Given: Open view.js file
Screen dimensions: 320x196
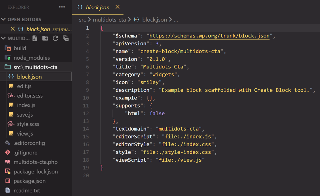Looking at the screenshot, I should click(x=25, y=134).
